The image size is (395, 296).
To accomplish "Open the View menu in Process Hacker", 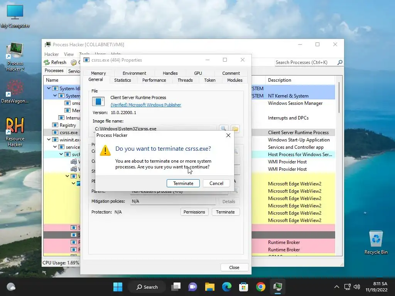I will tap(69, 54).
